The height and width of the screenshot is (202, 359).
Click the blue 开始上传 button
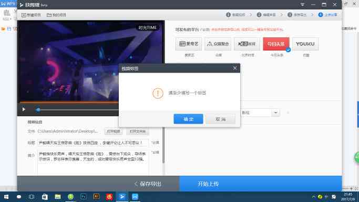point(261,184)
